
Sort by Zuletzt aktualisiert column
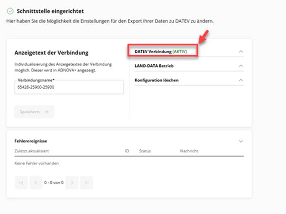click(x=31, y=151)
